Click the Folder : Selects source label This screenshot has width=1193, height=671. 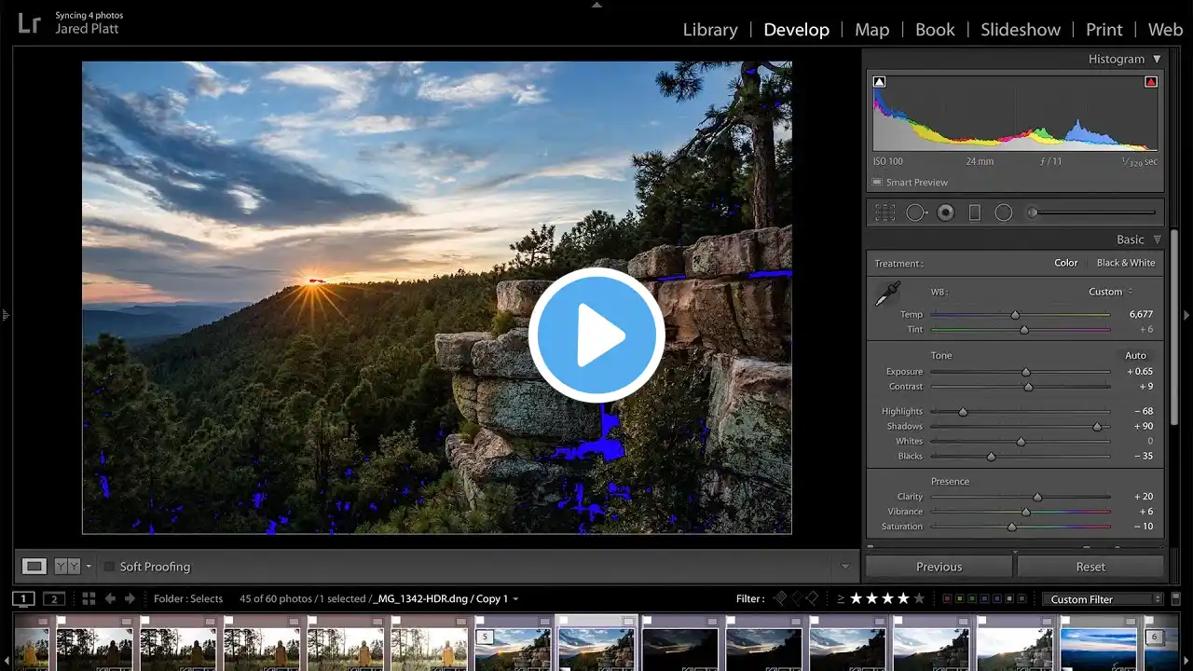pyautogui.click(x=188, y=599)
